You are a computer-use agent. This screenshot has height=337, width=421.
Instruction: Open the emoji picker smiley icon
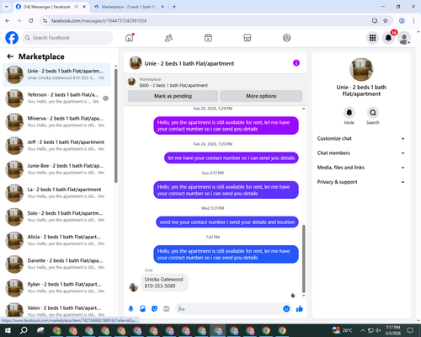coord(286,309)
